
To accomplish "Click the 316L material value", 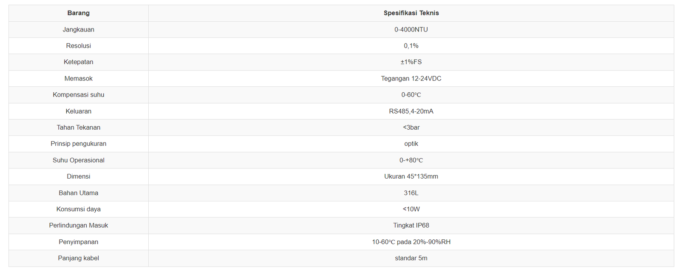I will click(x=411, y=193).
